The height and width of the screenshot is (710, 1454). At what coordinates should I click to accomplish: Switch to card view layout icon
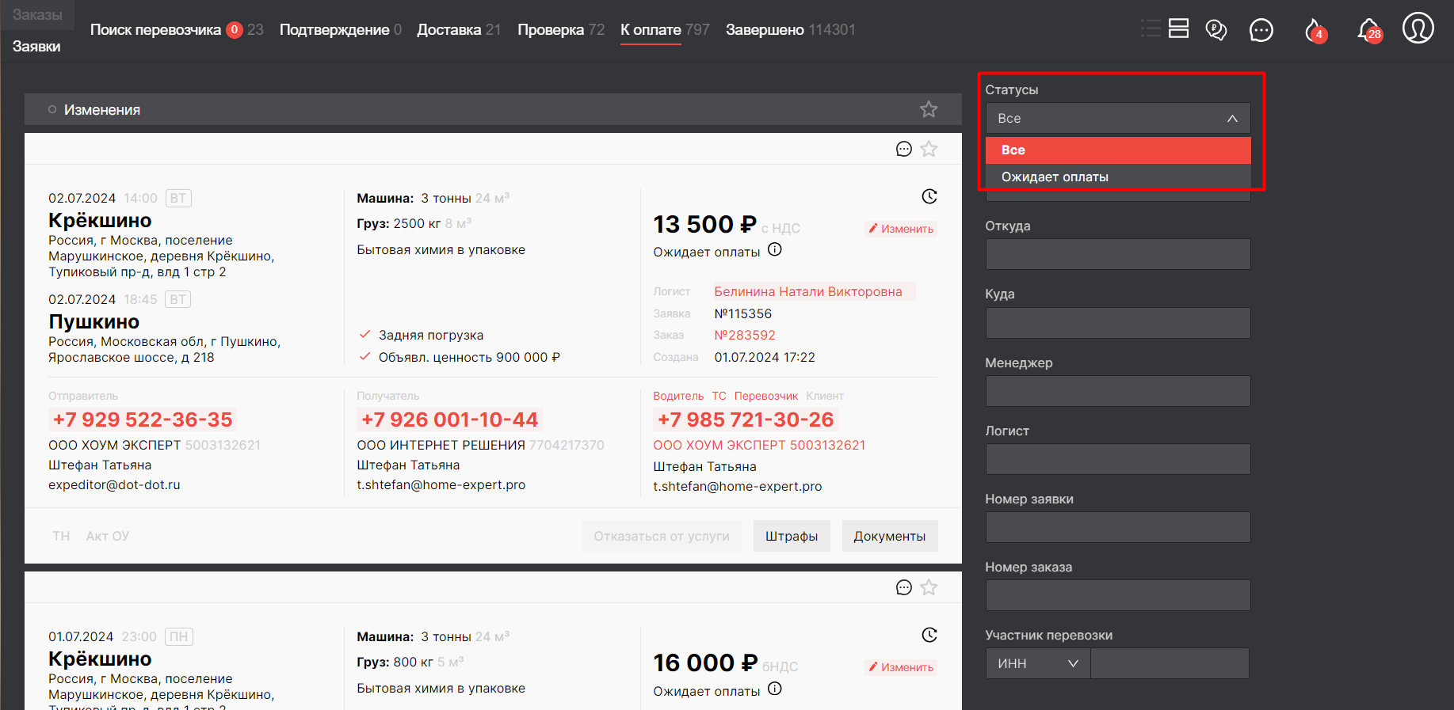pyautogui.click(x=1179, y=29)
